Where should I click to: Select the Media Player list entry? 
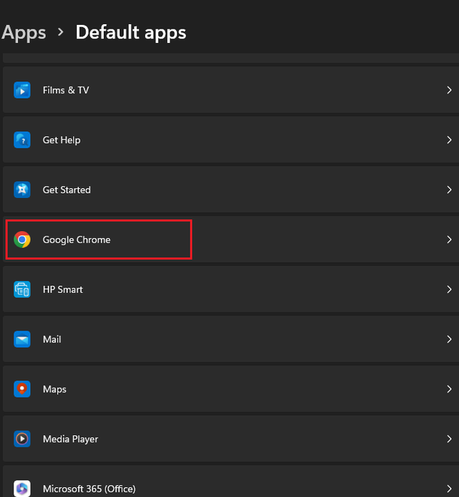click(x=226, y=439)
